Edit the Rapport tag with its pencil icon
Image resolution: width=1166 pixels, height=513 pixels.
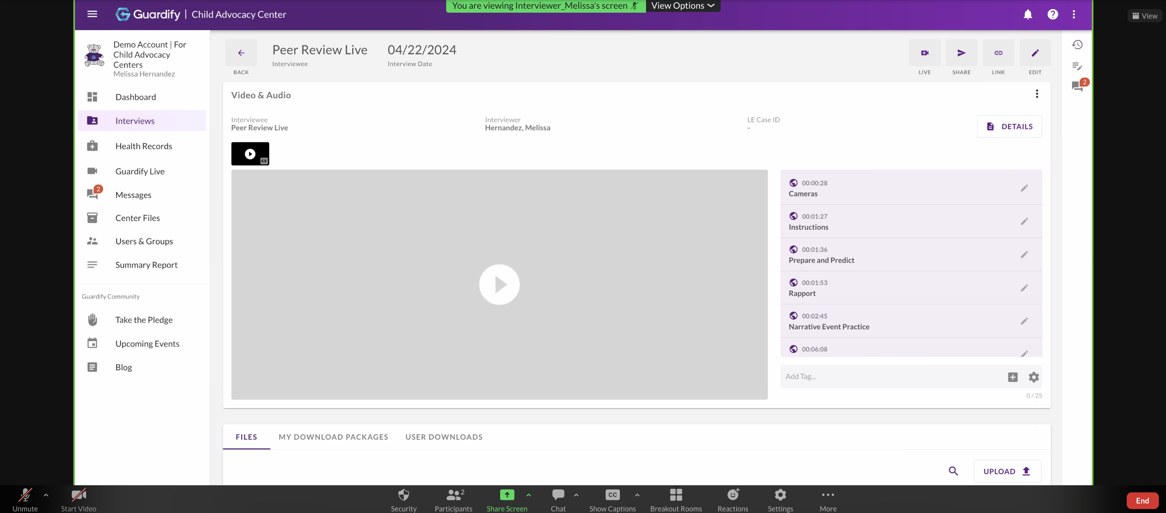(1025, 288)
